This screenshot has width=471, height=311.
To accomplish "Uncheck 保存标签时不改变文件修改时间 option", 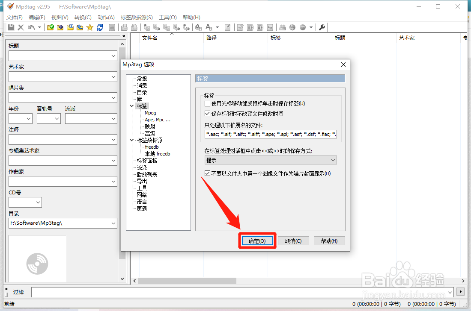I will click(x=207, y=114).
